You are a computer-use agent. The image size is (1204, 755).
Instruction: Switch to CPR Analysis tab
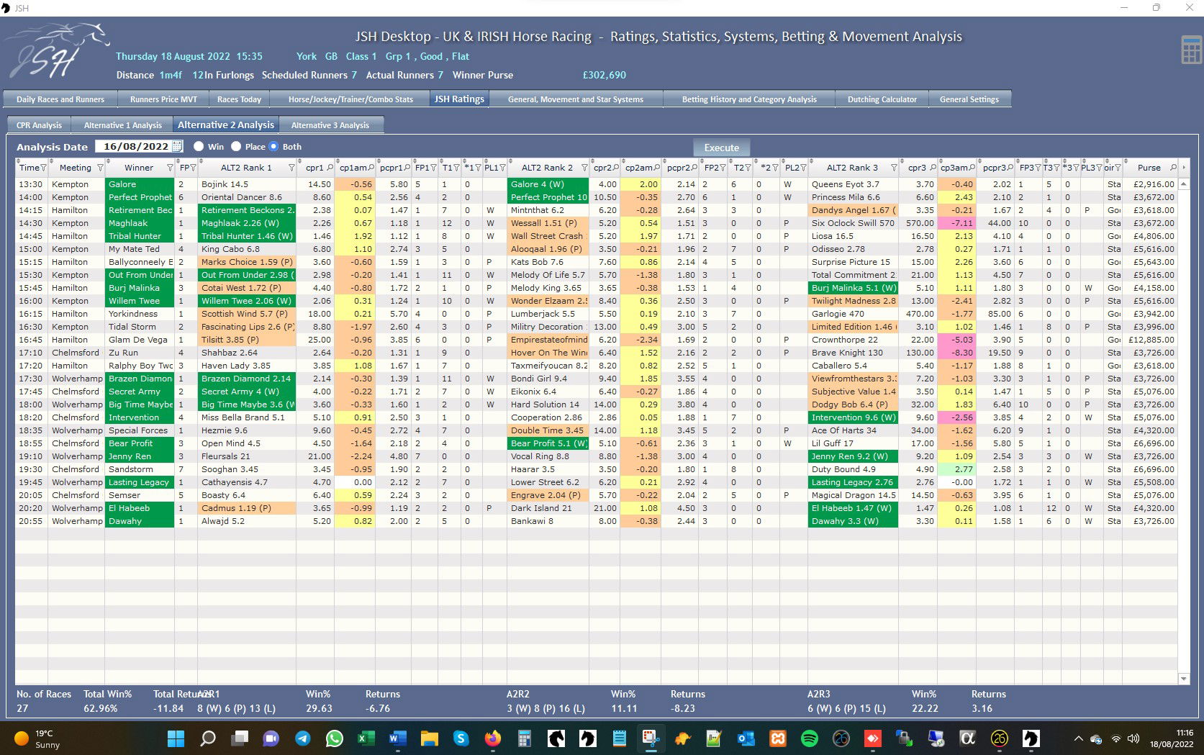point(39,125)
